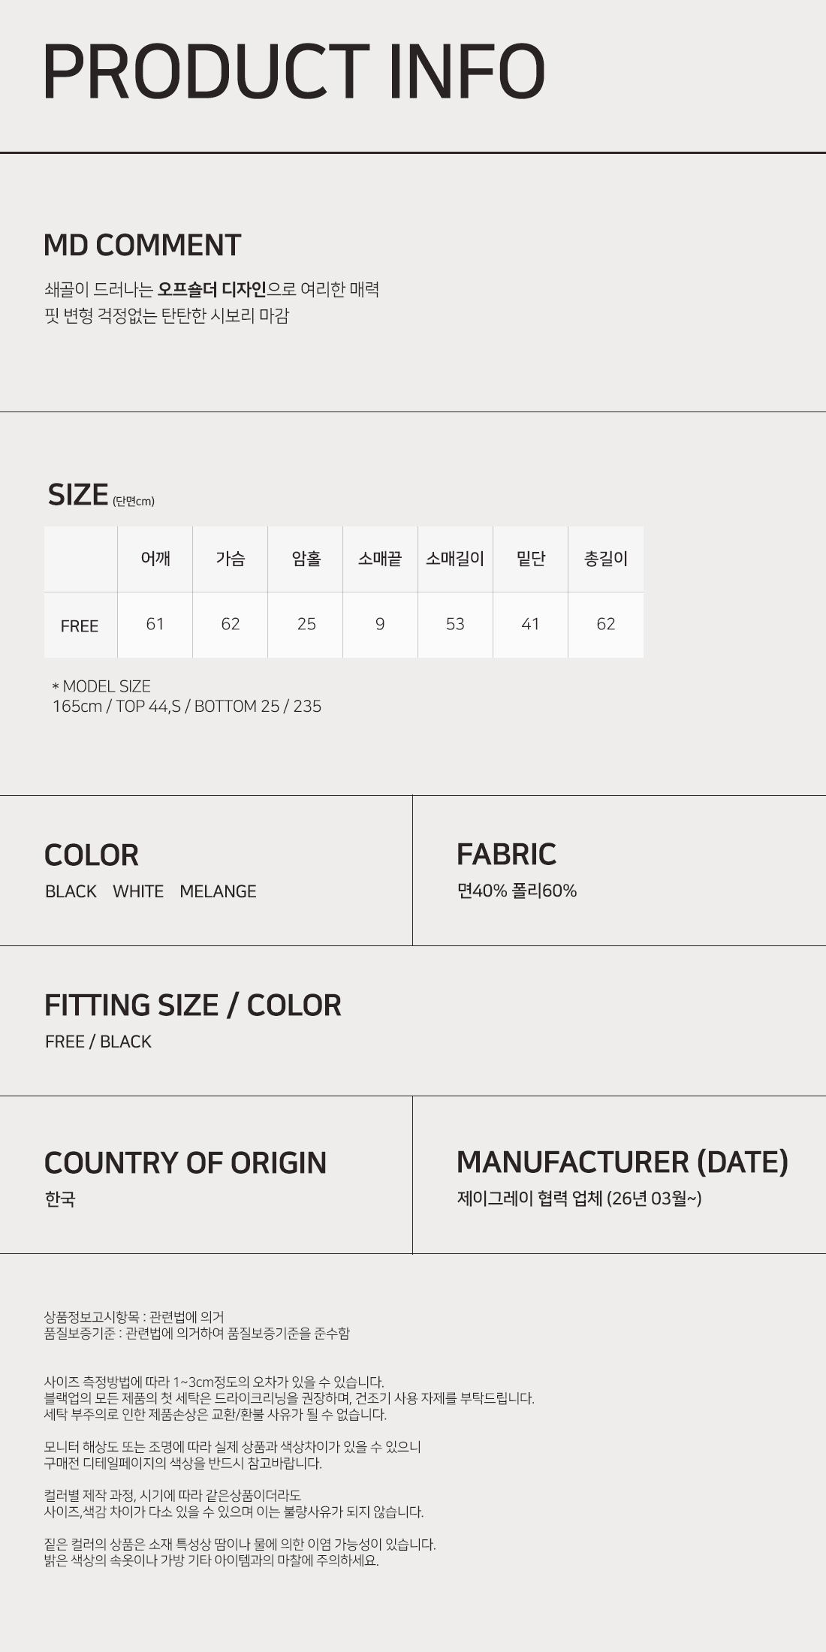Click the manufacturer text 제이그레이 협력 업체
826x1652 pixels.
529,1198
